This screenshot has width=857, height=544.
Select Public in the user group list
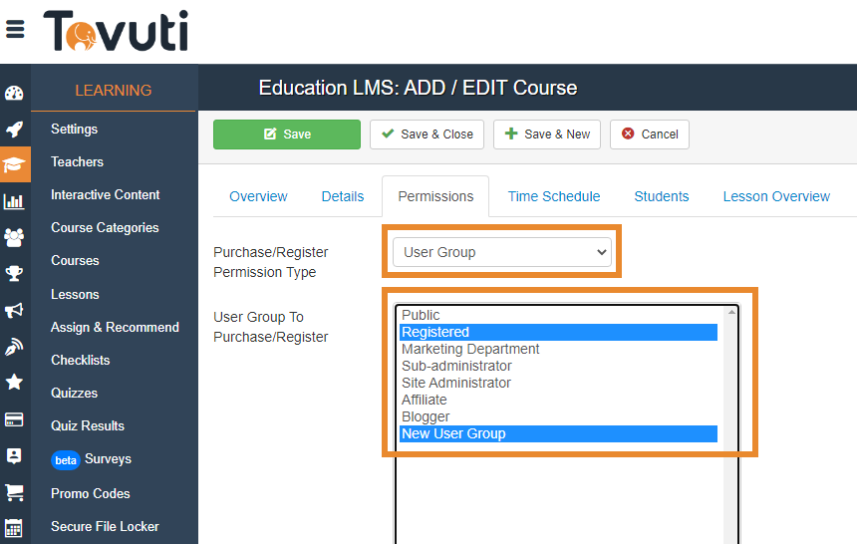(421, 315)
